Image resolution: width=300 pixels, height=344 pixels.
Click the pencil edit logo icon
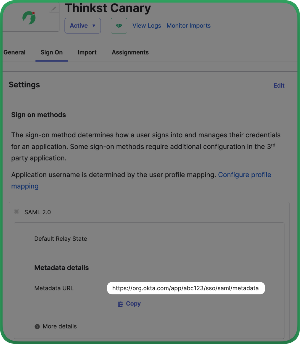[x=54, y=8]
